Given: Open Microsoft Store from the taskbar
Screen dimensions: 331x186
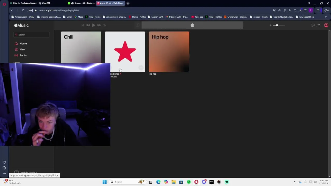Looking at the screenshot, I should click(181, 182).
